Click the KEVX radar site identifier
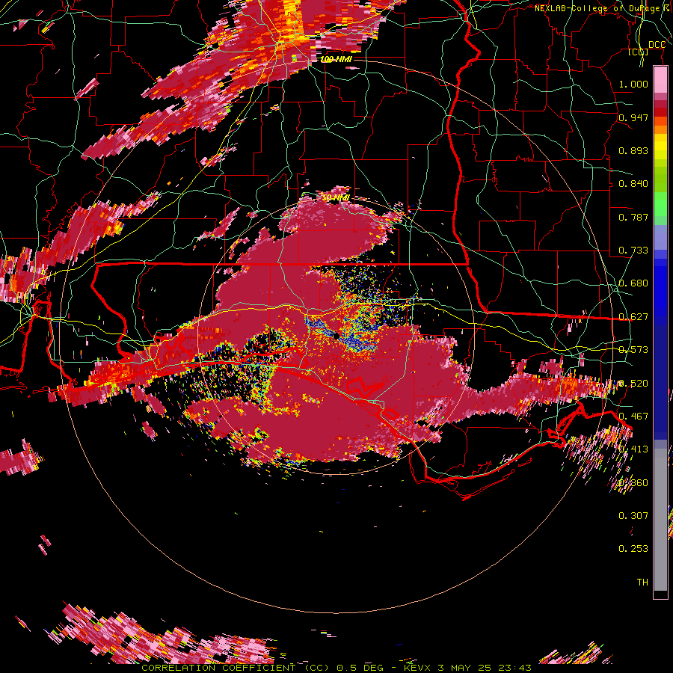 pos(419,668)
